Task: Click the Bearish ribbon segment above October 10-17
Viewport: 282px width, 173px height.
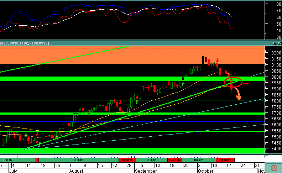Action: [x=225, y=160]
